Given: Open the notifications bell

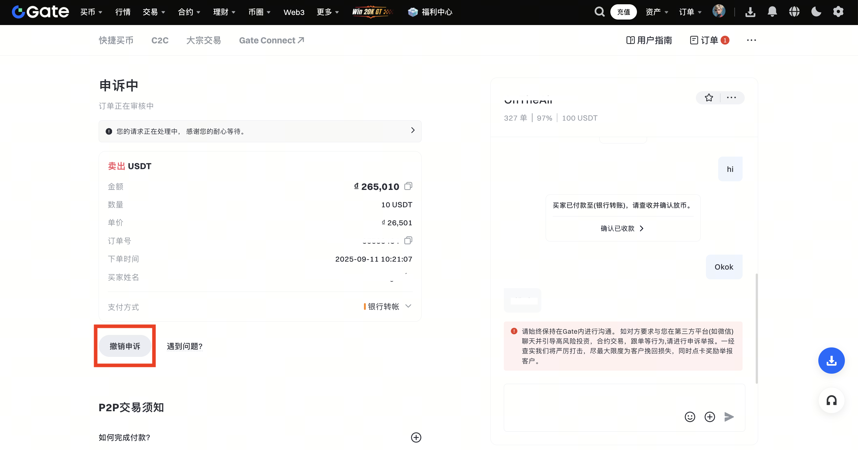Looking at the screenshot, I should click(772, 12).
